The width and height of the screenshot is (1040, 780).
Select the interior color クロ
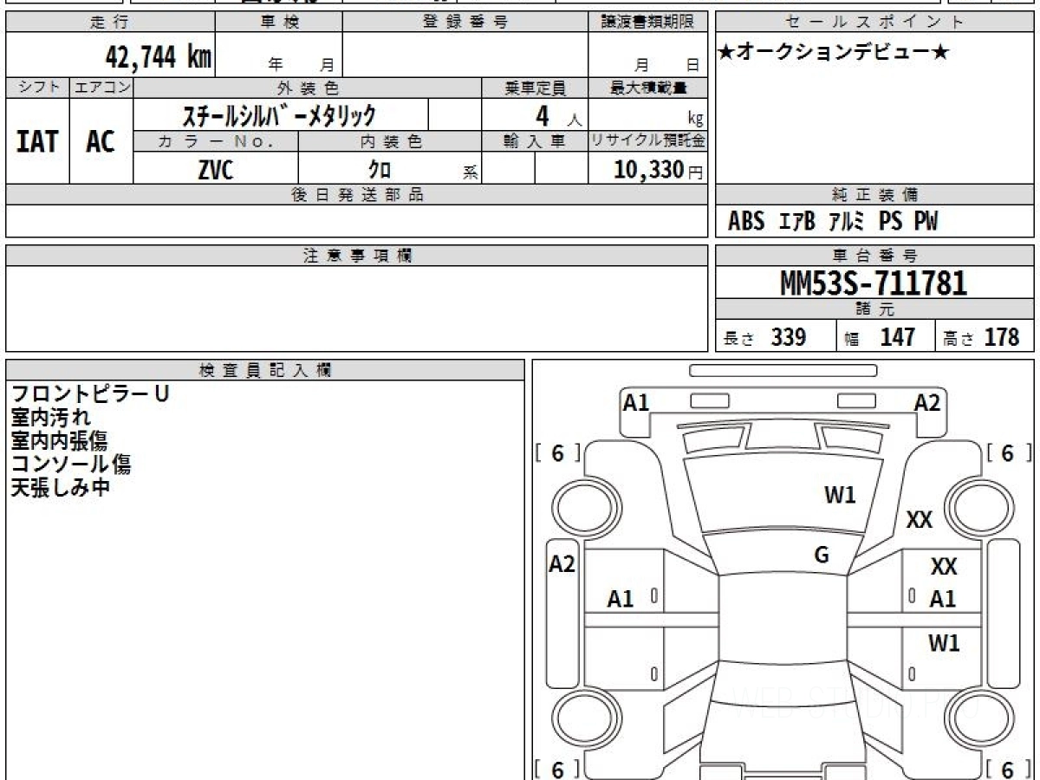coord(380,171)
